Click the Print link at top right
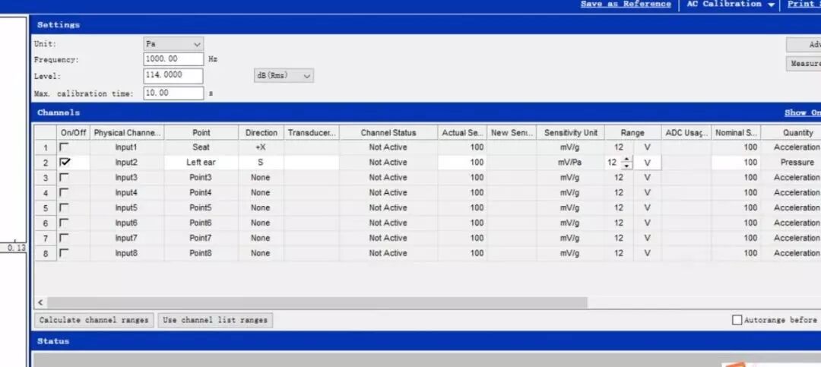This screenshot has width=821, height=367. 804,5
